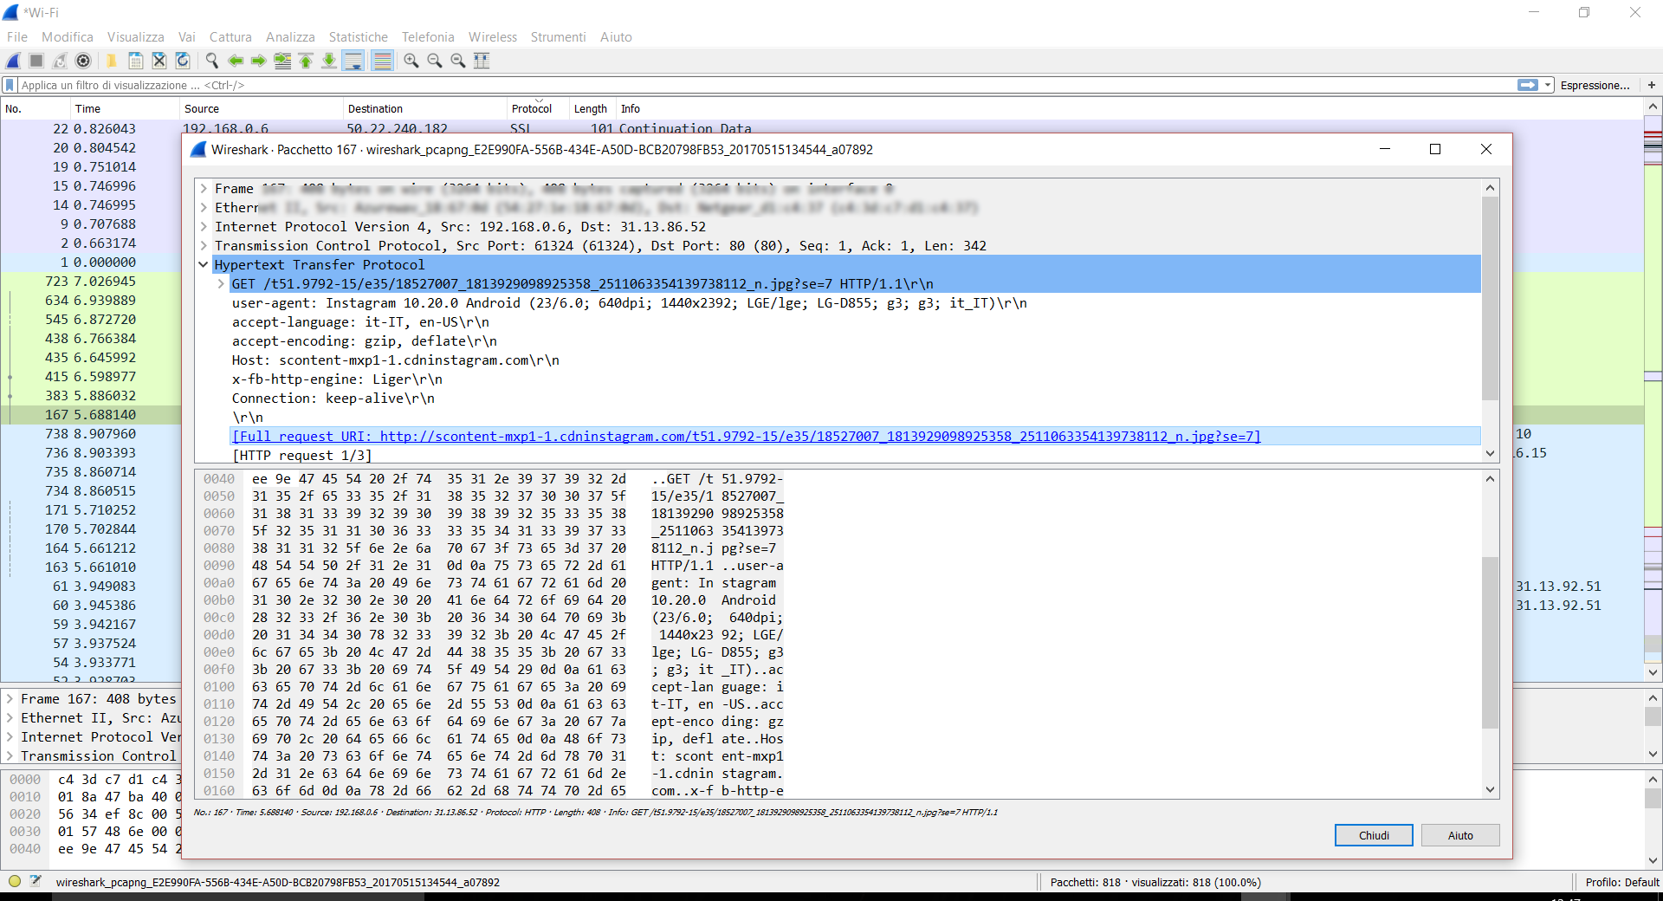Expand Ethernet II in main details pane
This screenshot has width=1663, height=901.
point(10,718)
